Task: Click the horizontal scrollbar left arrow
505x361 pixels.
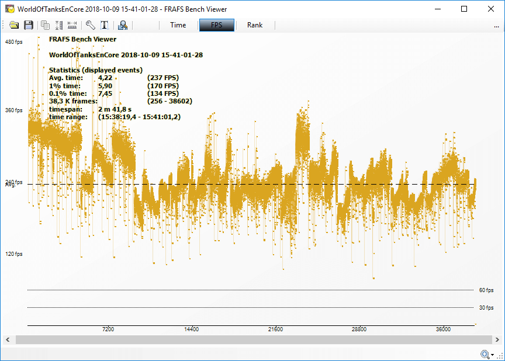Action: click(x=7, y=340)
